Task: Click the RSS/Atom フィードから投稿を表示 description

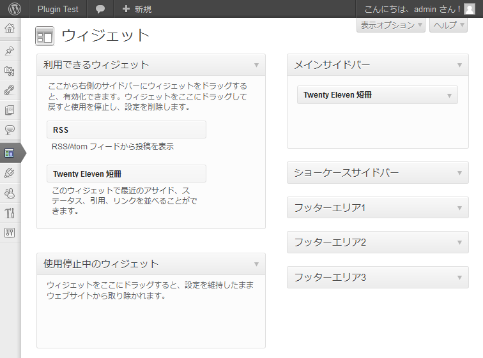Action: (x=112, y=146)
